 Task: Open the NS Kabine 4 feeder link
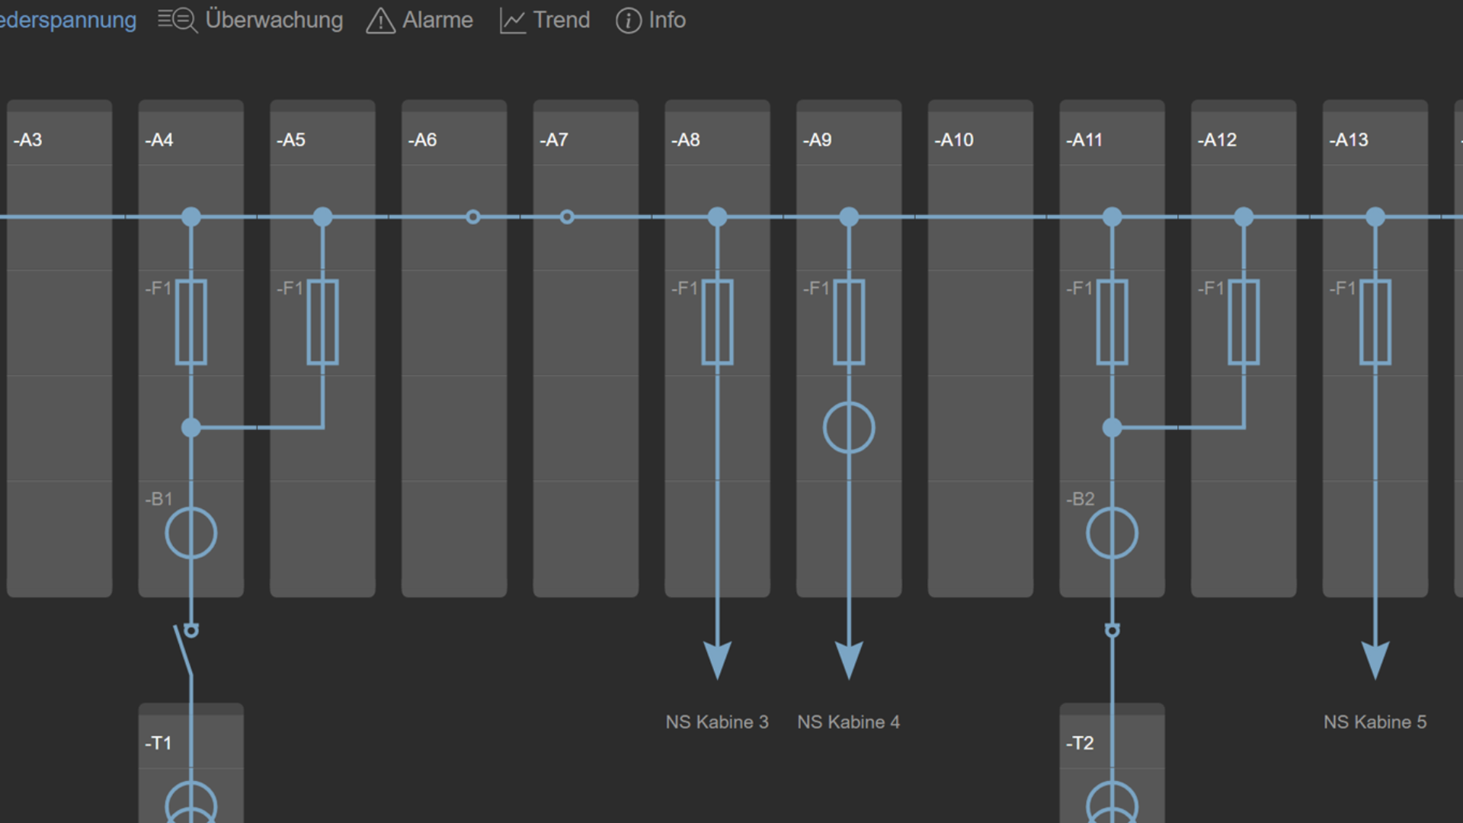click(x=849, y=722)
